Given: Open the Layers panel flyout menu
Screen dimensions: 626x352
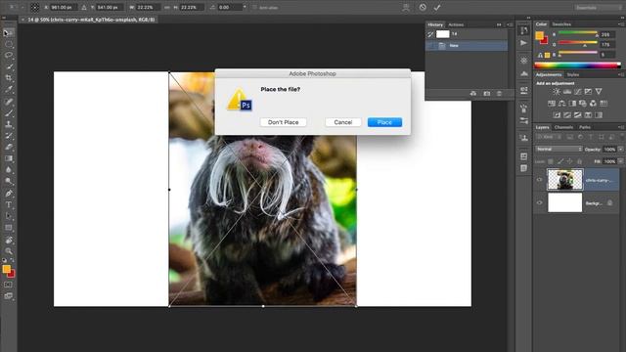Looking at the screenshot, I should (621, 127).
